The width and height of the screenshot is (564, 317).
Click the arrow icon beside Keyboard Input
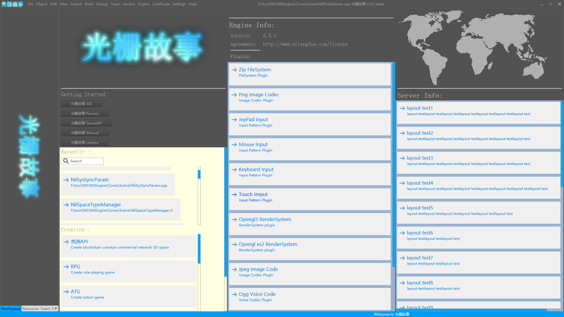point(234,170)
